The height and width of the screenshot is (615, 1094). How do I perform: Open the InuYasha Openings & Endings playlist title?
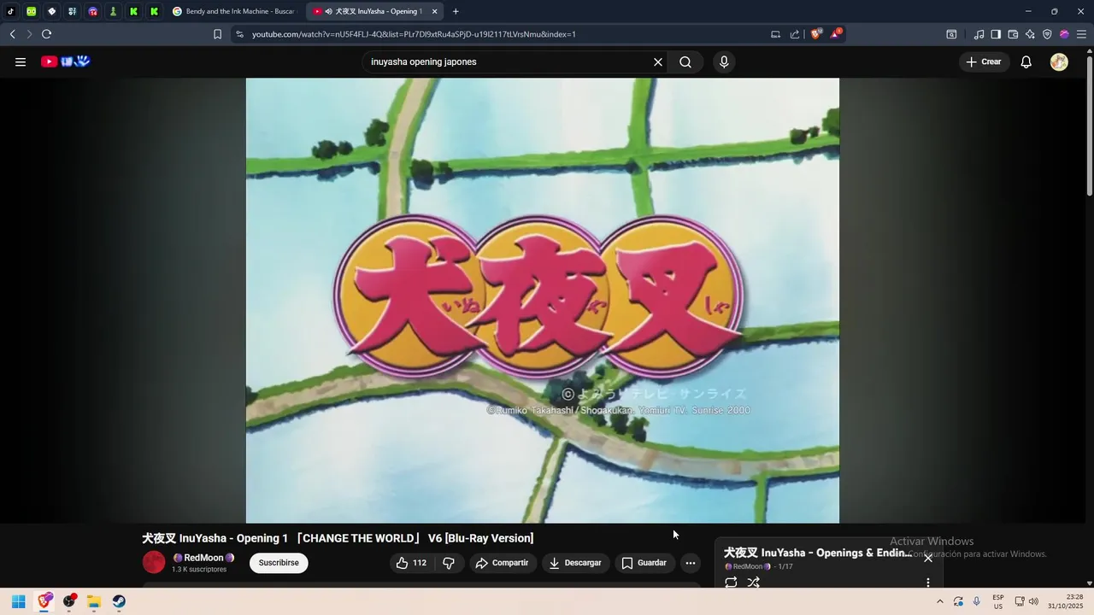click(818, 553)
